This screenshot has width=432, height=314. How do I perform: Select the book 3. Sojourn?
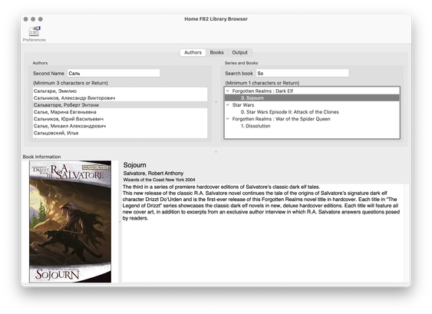pyautogui.click(x=312, y=98)
